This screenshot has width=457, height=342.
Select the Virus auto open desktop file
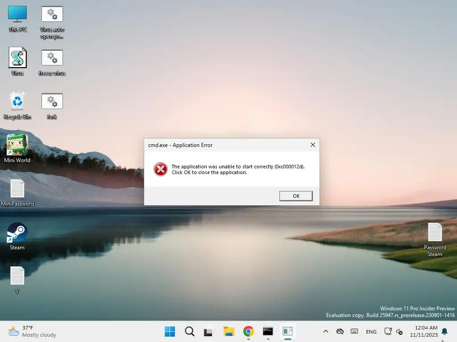point(52,22)
